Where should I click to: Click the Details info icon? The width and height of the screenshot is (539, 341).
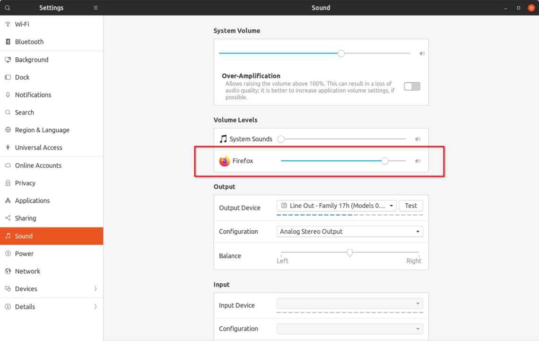(8, 306)
